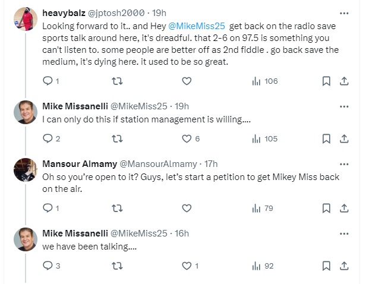Like Mike Missanelli's station management reply

[x=186, y=139]
